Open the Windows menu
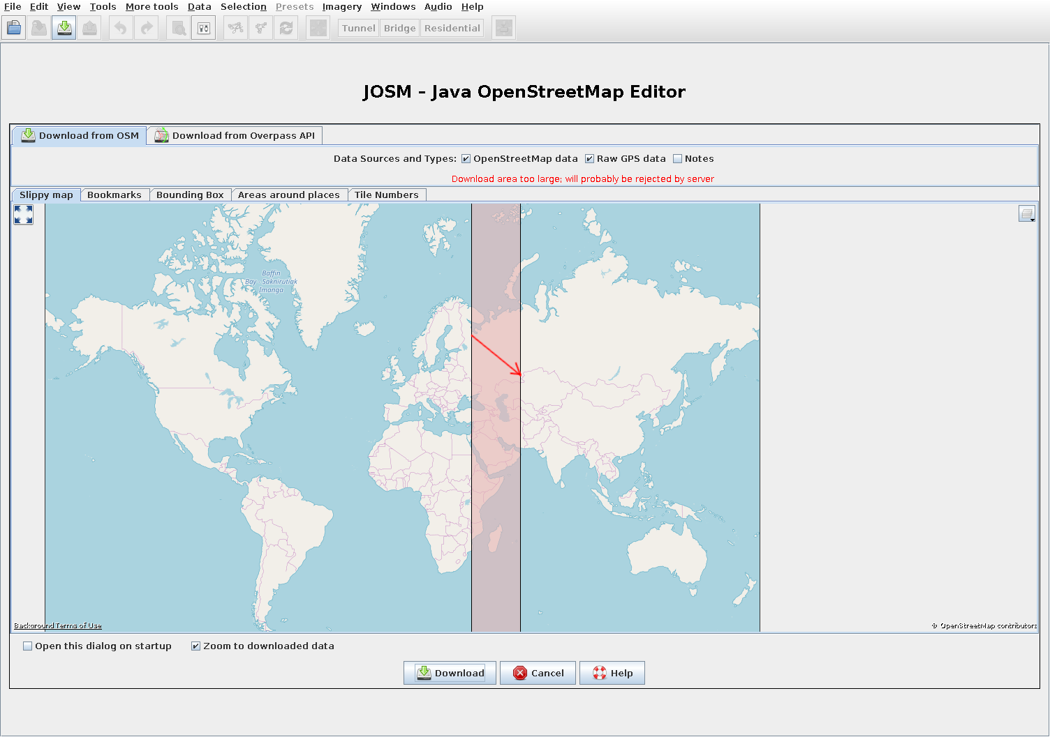This screenshot has width=1050, height=737. (x=393, y=7)
